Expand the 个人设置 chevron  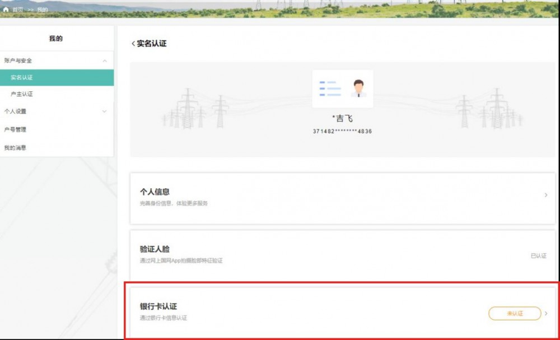(x=104, y=111)
